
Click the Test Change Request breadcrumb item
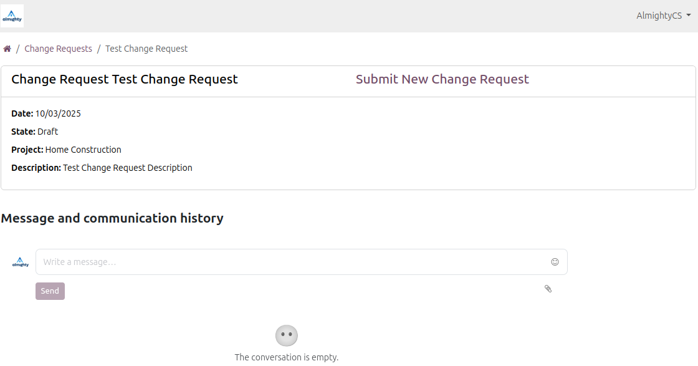pyautogui.click(x=146, y=49)
